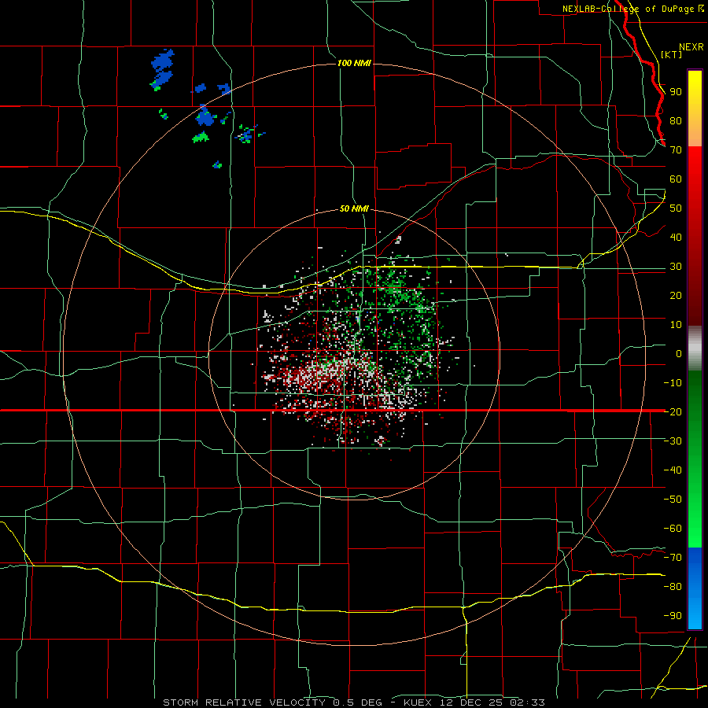Click the NEXR label above the scale

pos(691,47)
